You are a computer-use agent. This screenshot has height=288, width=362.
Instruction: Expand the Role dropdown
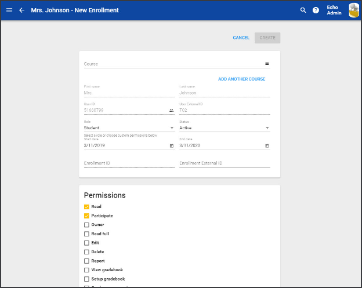[129, 128]
